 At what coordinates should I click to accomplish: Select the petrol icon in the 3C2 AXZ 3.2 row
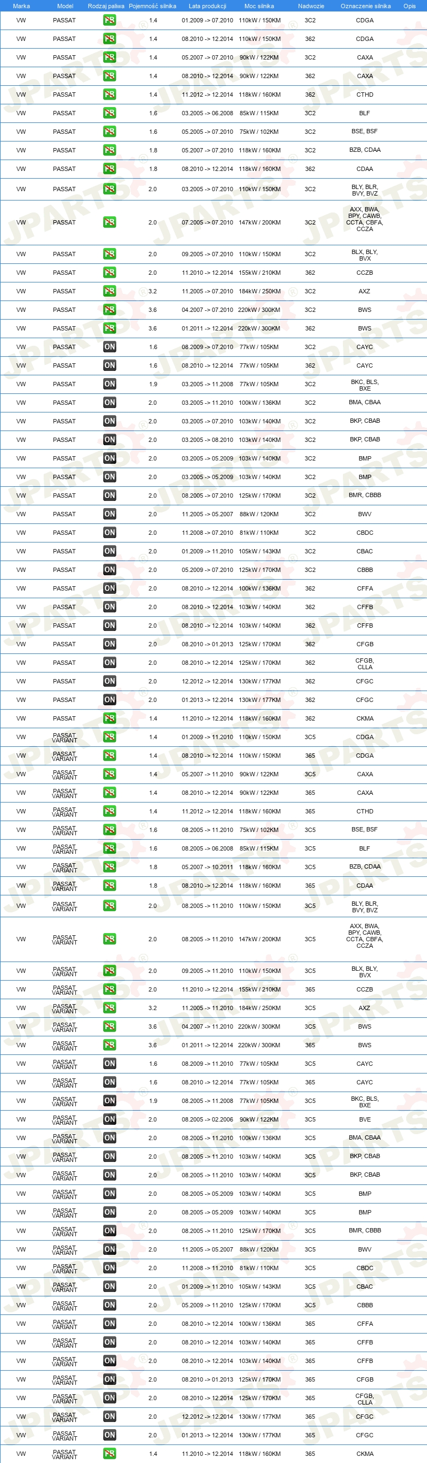click(110, 291)
